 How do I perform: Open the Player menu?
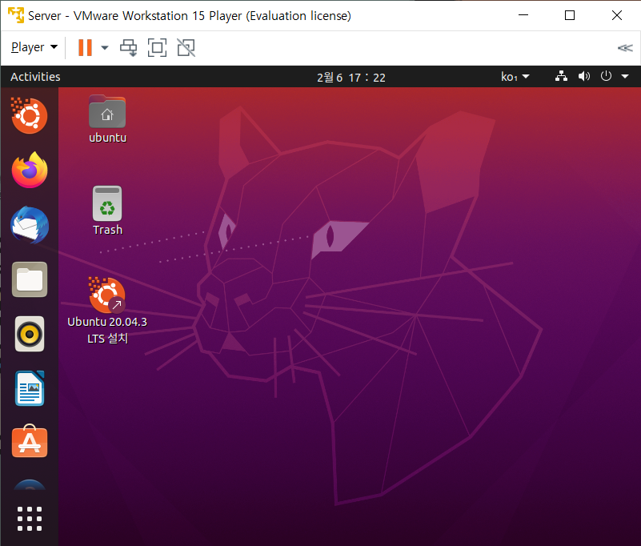[x=34, y=47]
